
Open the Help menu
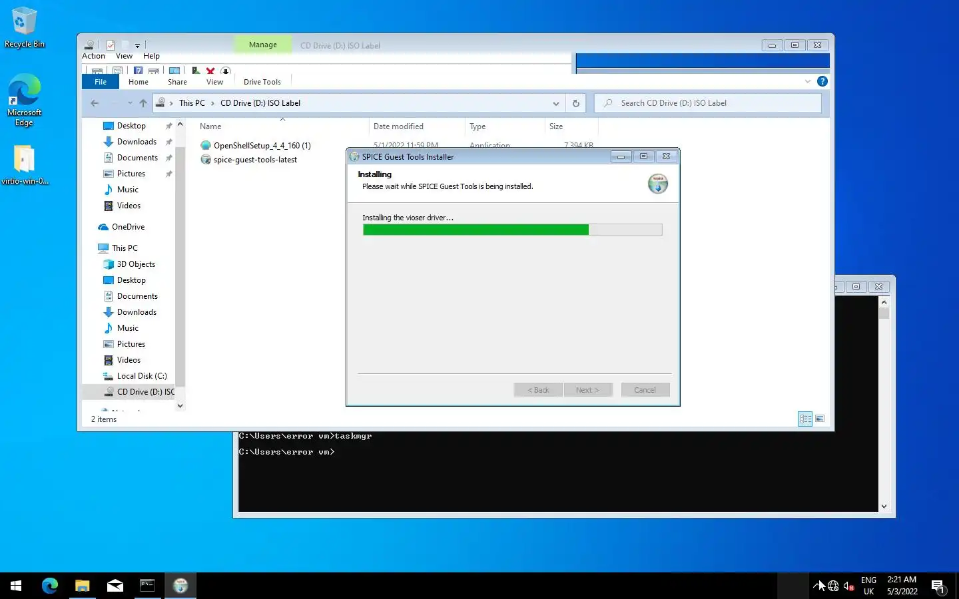point(151,56)
